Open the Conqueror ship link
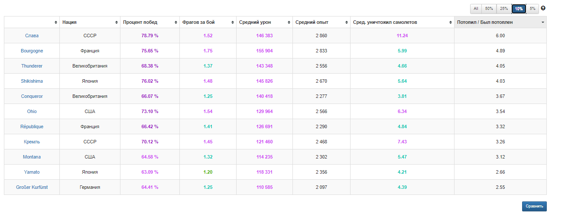Image resolution: width=565 pixels, height=217 pixels. [x=32, y=96]
